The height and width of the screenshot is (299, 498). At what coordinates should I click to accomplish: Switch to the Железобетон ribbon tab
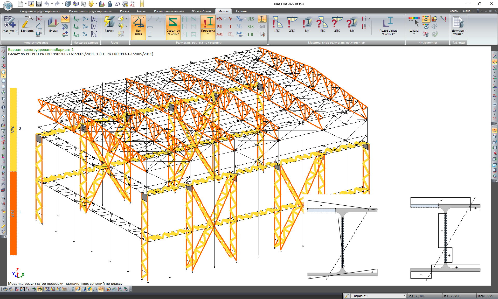(201, 11)
